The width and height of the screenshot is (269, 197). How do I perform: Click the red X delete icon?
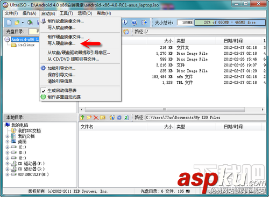point(96,118)
